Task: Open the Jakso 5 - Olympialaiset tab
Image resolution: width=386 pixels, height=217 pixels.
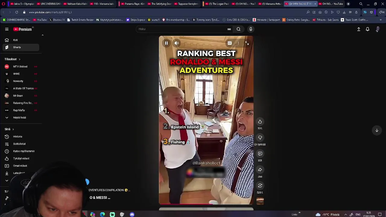Action: [22, 4]
